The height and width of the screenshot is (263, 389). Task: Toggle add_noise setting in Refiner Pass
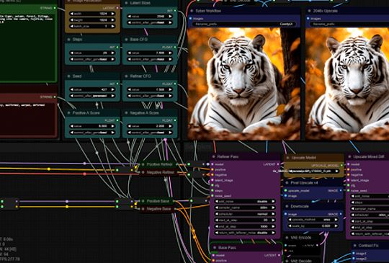245,202
